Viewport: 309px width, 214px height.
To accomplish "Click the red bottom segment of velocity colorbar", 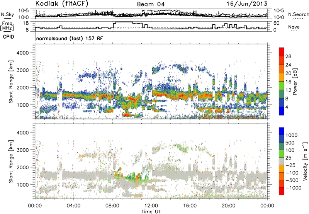I will [282, 191].
